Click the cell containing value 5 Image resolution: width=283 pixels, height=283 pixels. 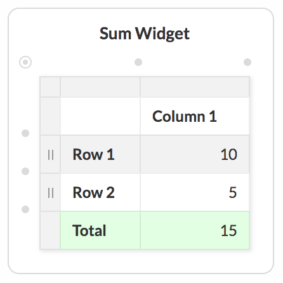195,192
